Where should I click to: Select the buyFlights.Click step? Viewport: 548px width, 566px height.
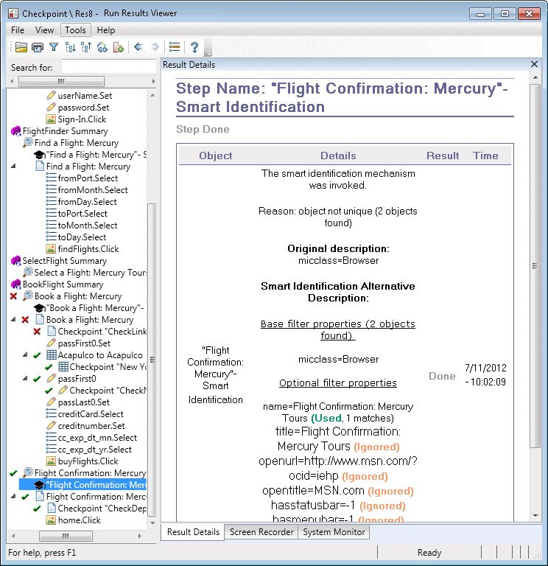point(88,461)
